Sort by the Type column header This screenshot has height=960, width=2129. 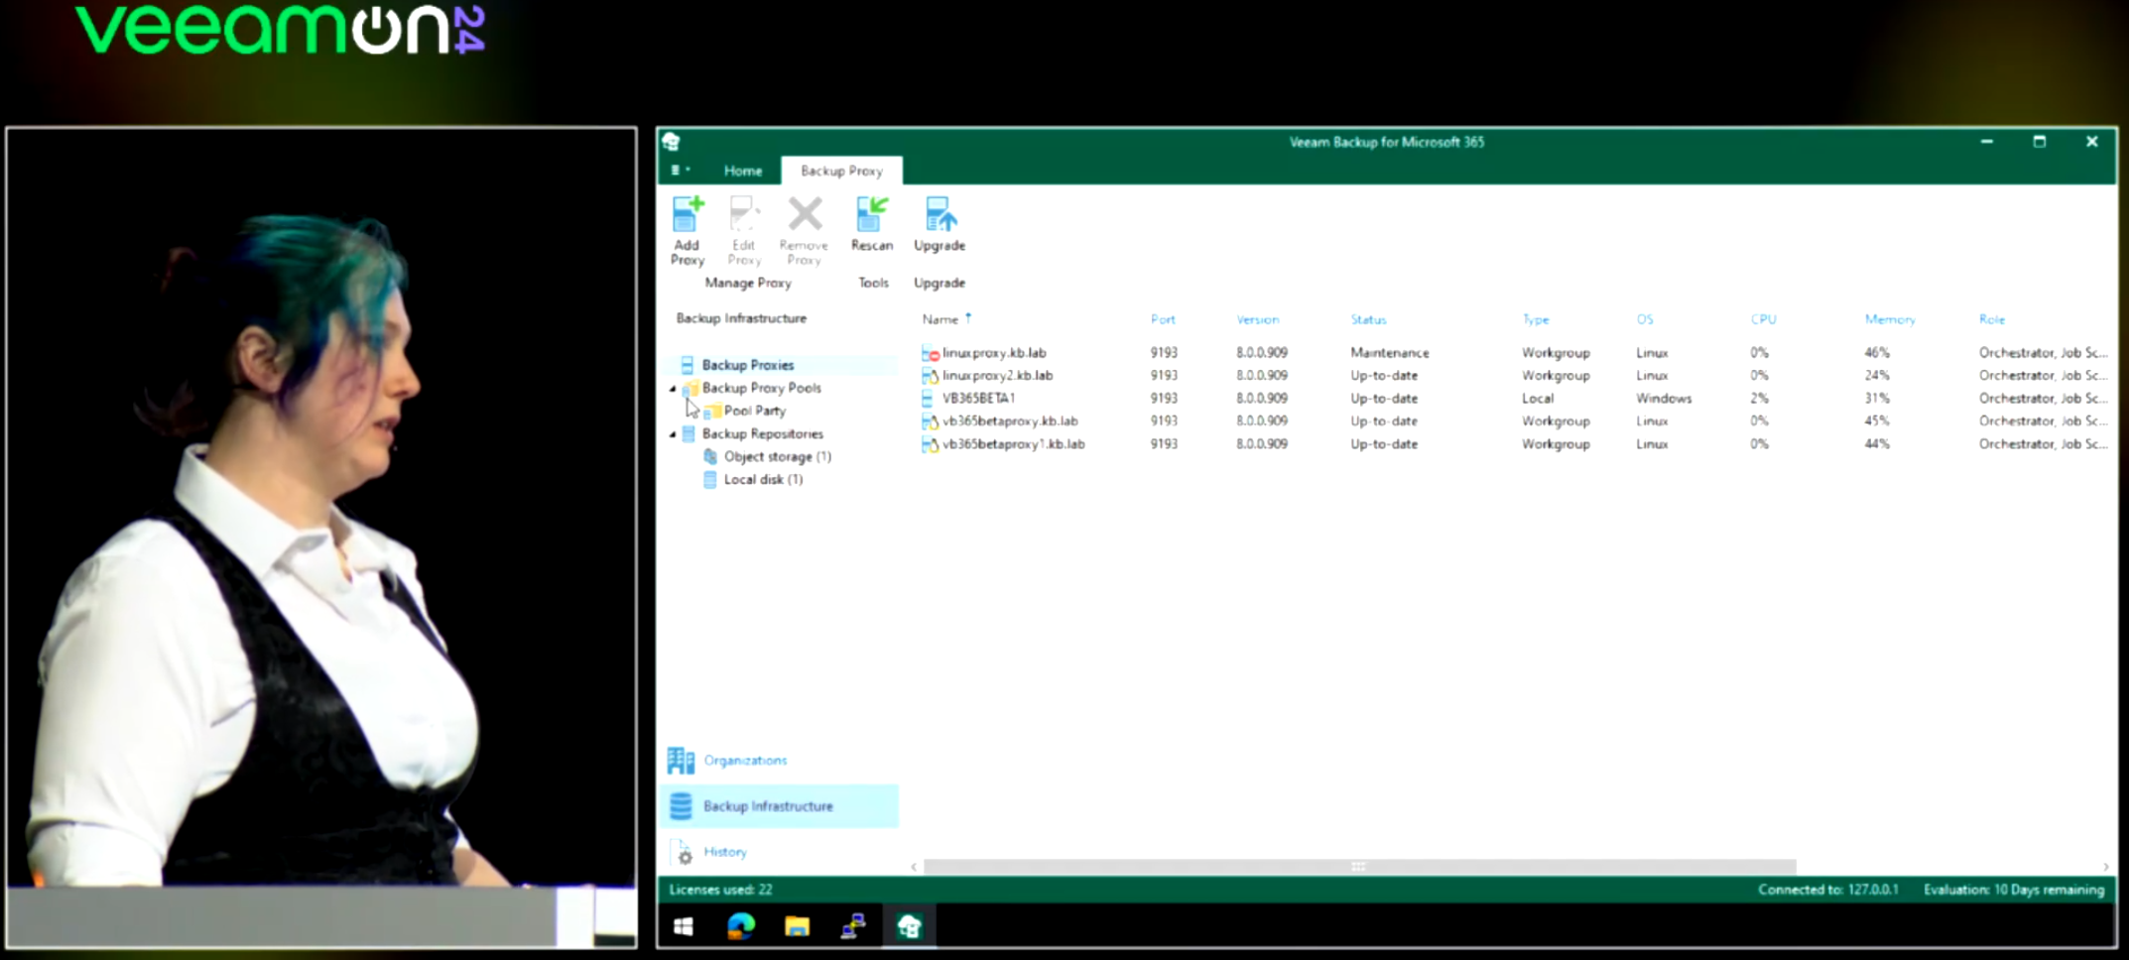tap(1536, 319)
